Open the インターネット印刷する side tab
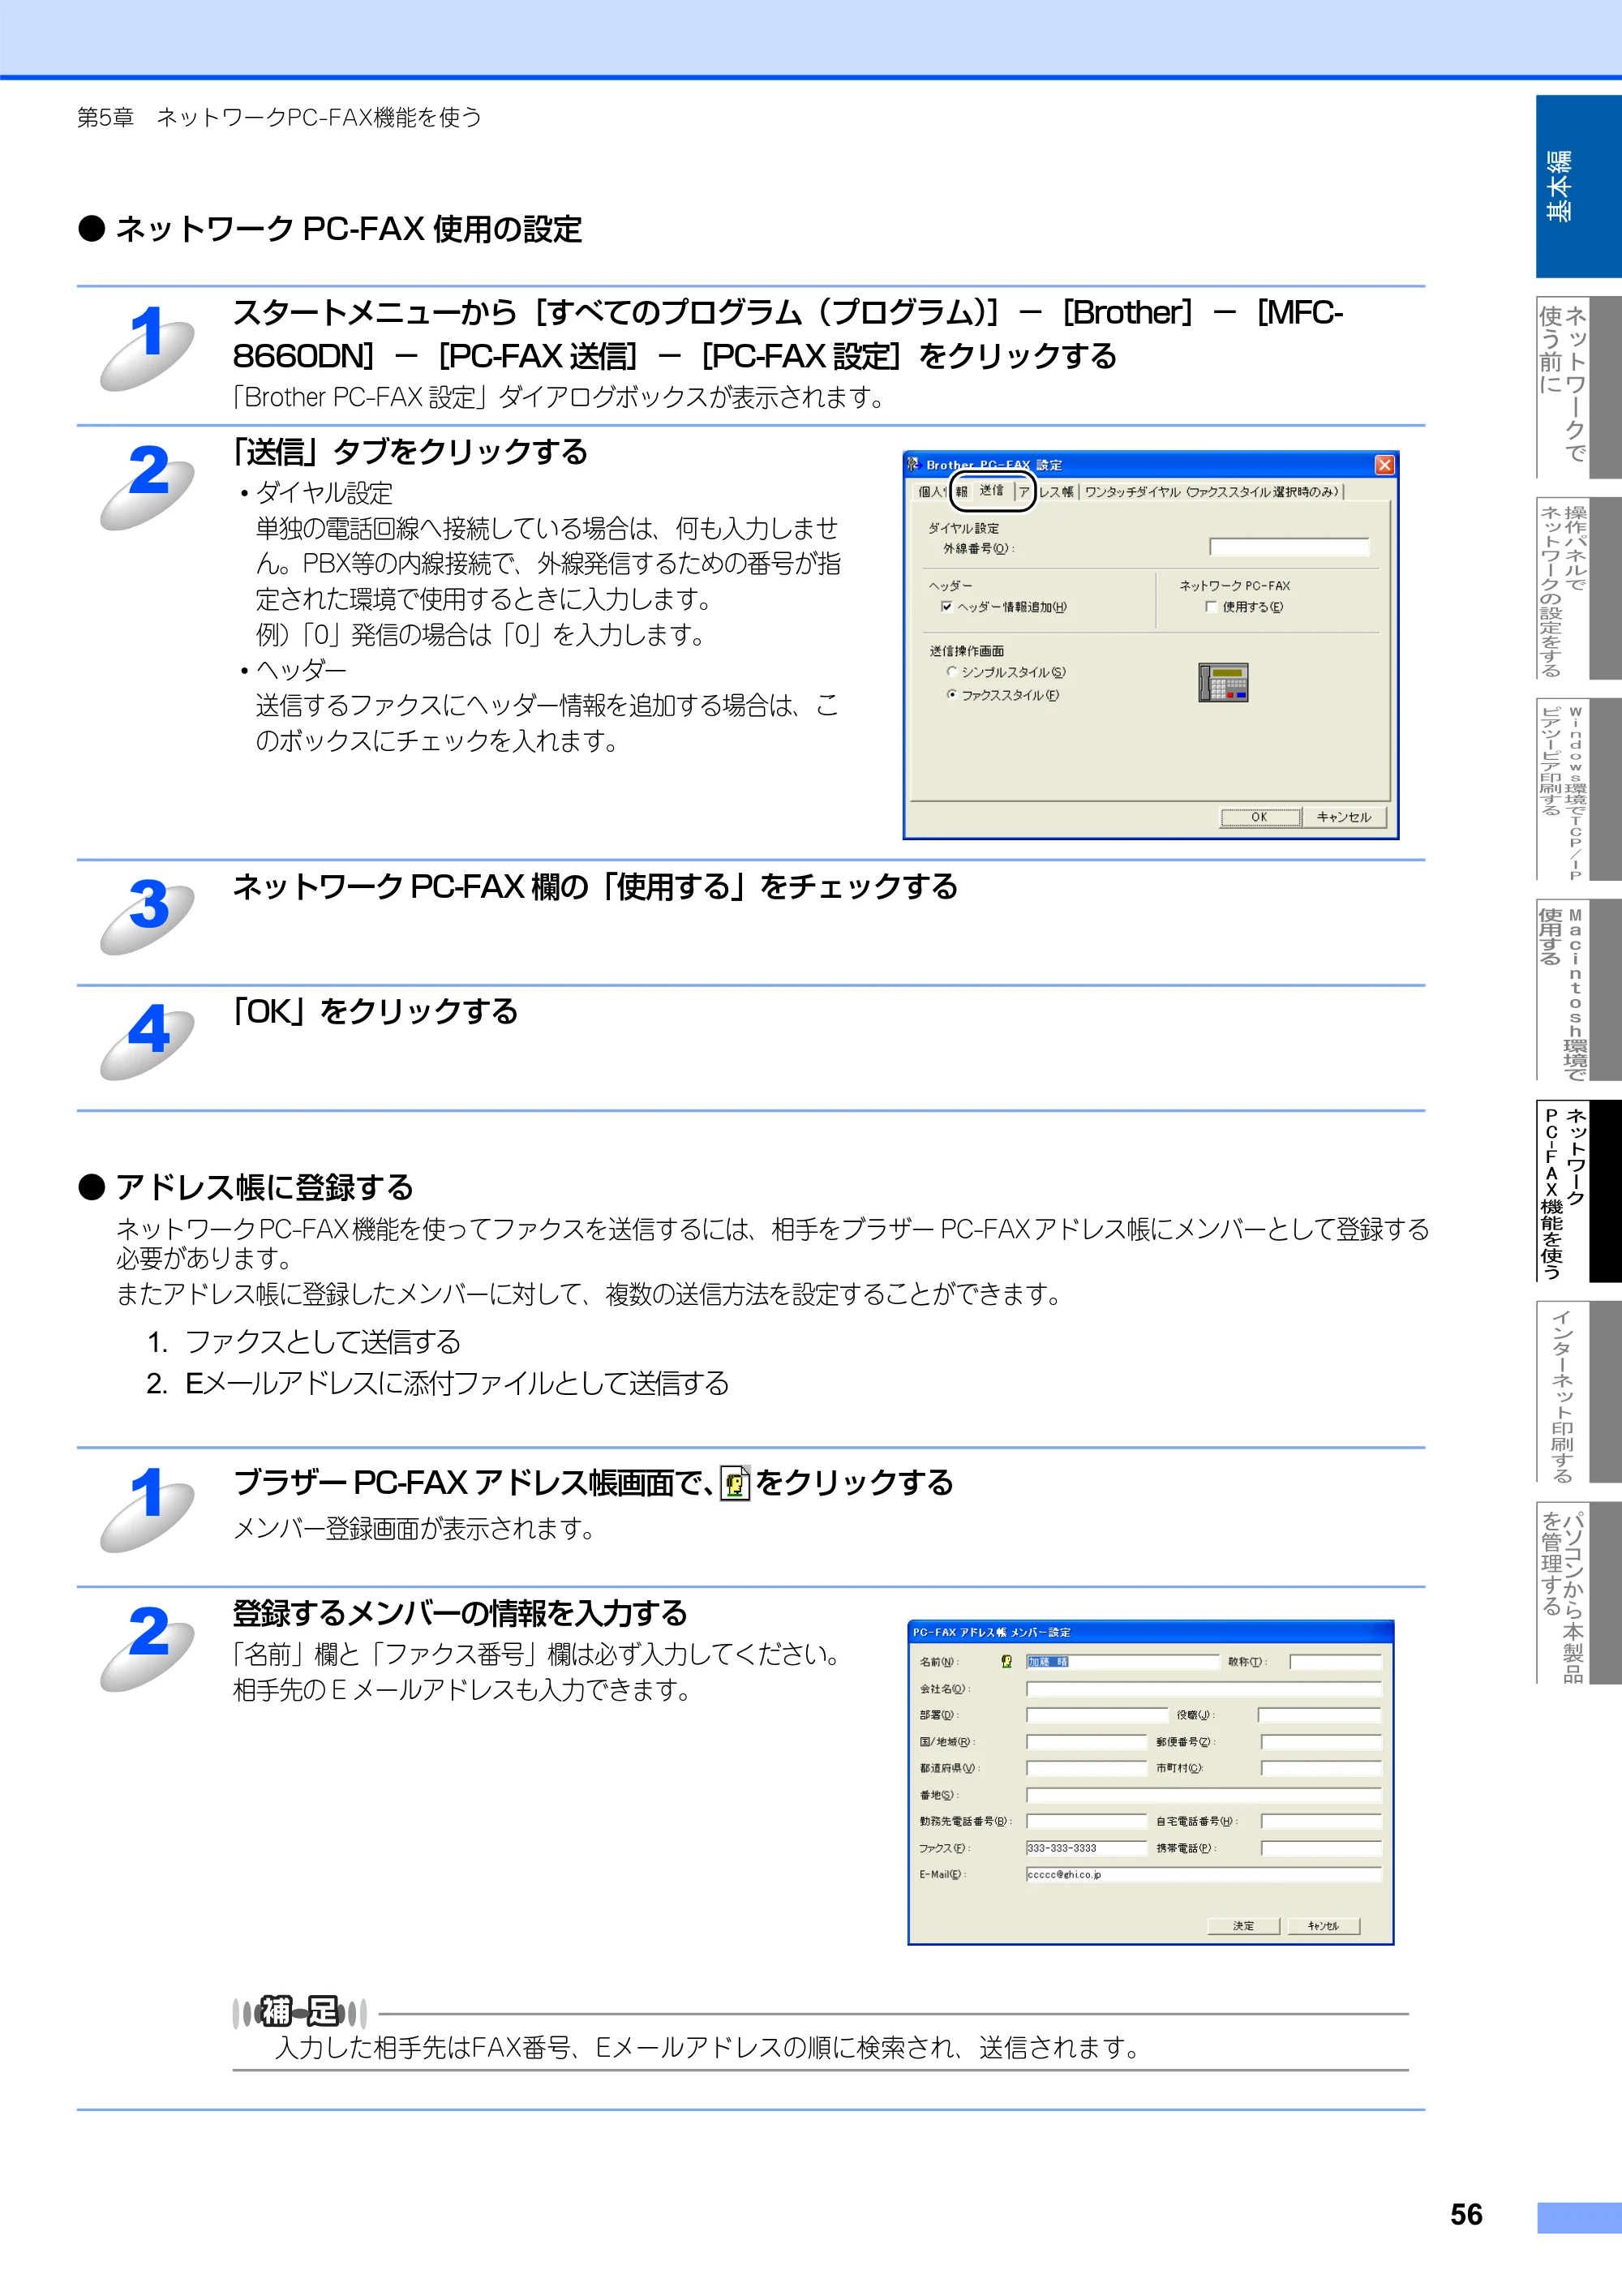 [1578, 1392]
